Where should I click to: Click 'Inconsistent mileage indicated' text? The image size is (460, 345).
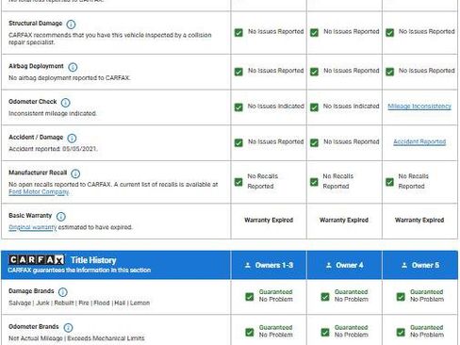(53, 113)
